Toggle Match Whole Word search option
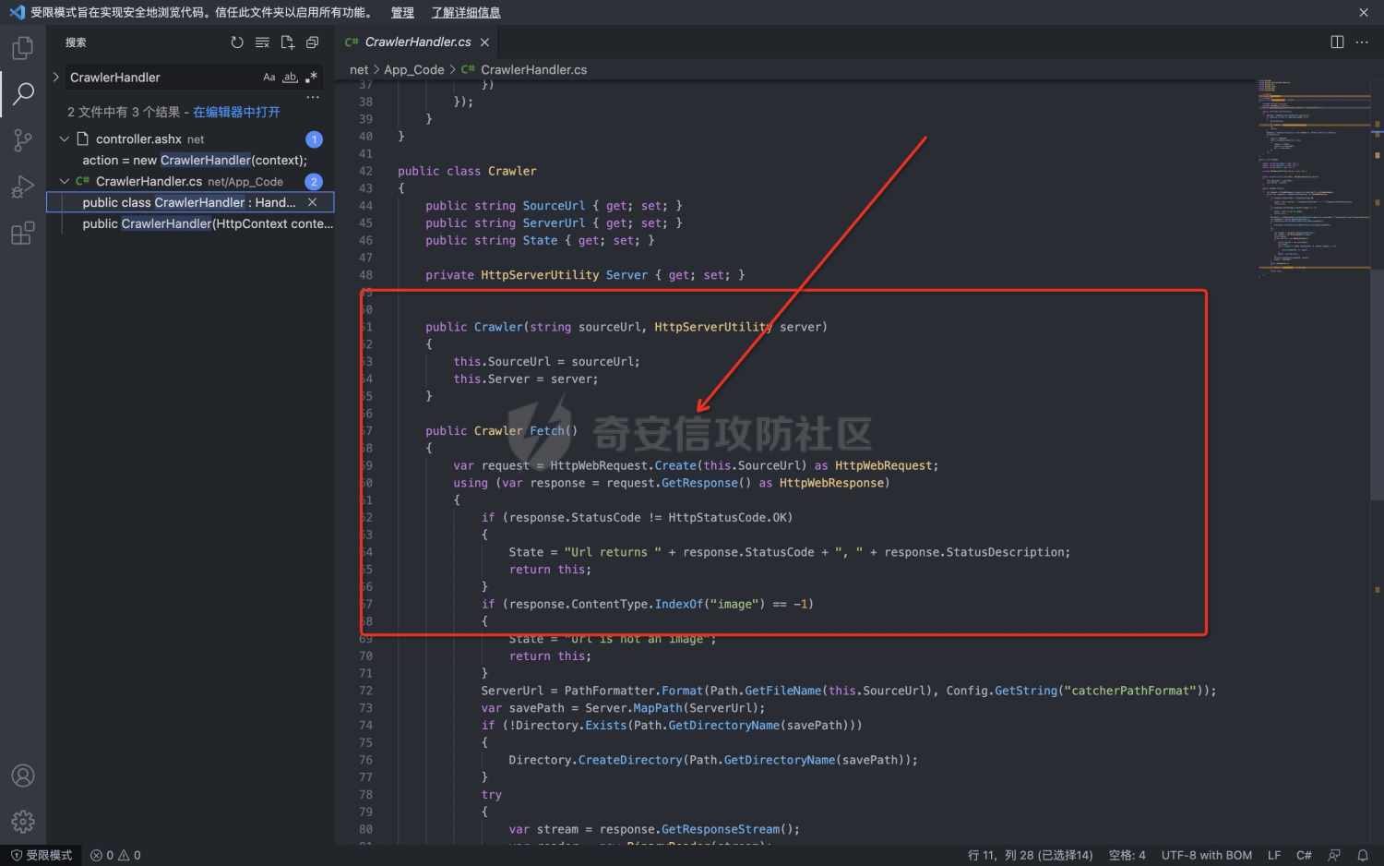Screen dimensions: 1384x866 290,78
